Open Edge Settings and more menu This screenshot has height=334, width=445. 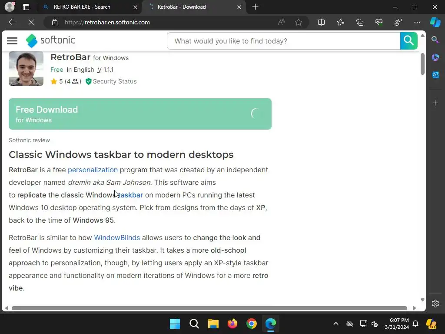pos(417,22)
